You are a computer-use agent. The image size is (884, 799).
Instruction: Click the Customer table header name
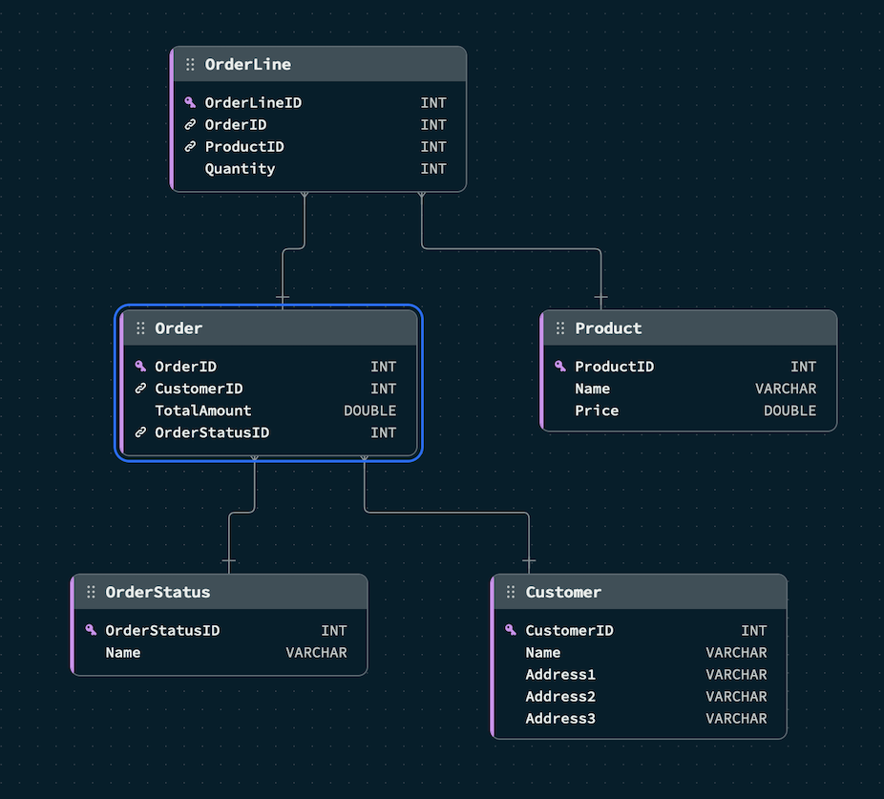click(x=563, y=592)
